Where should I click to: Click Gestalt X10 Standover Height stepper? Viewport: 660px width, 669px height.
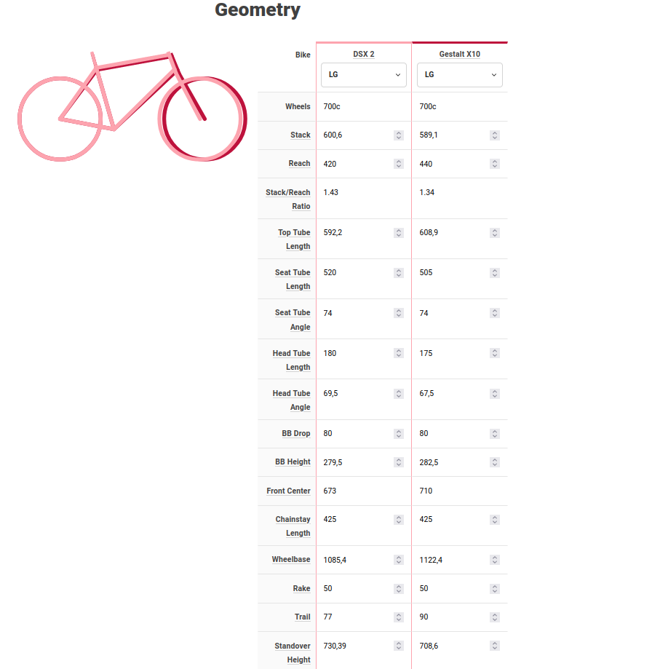(x=495, y=646)
